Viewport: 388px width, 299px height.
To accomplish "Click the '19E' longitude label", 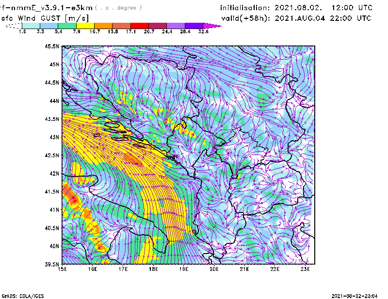I will (x=184, y=269).
